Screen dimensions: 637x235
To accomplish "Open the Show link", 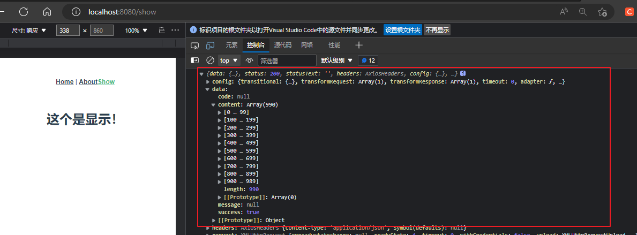I will pyautogui.click(x=107, y=82).
